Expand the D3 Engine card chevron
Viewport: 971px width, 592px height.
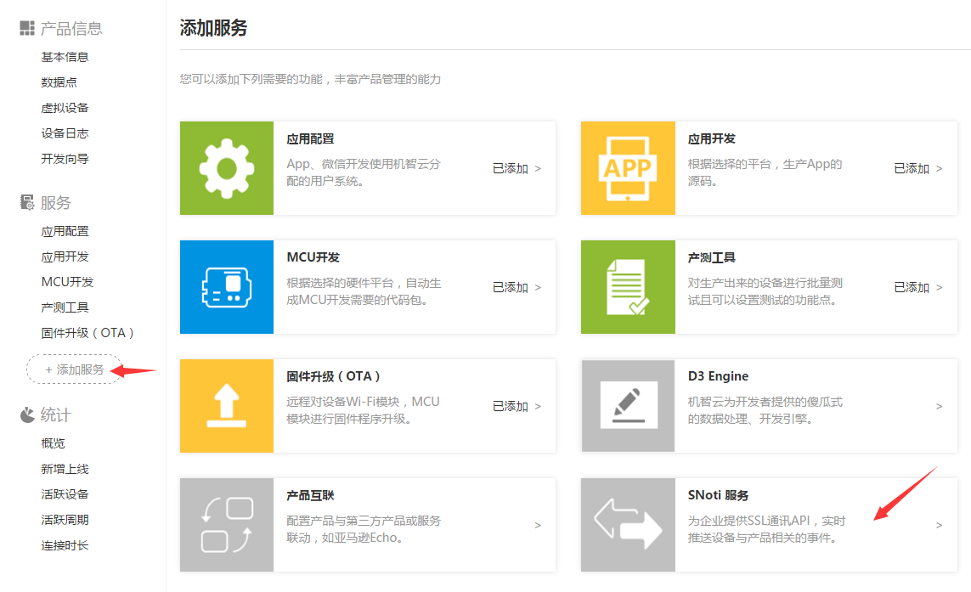tap(939, 406)
